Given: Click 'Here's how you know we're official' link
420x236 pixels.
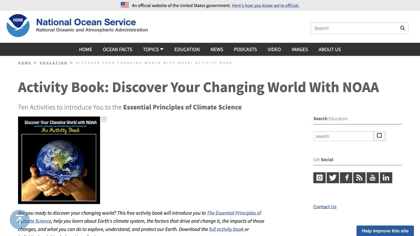Looking at the screenshot, I should click(265, 6).
